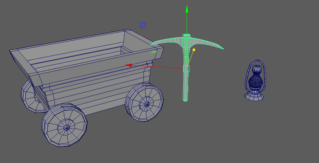The width and height of the screenshot is (319, 163).
Task: Click the top cap of the pickaxe head
Action: point(187,36)
